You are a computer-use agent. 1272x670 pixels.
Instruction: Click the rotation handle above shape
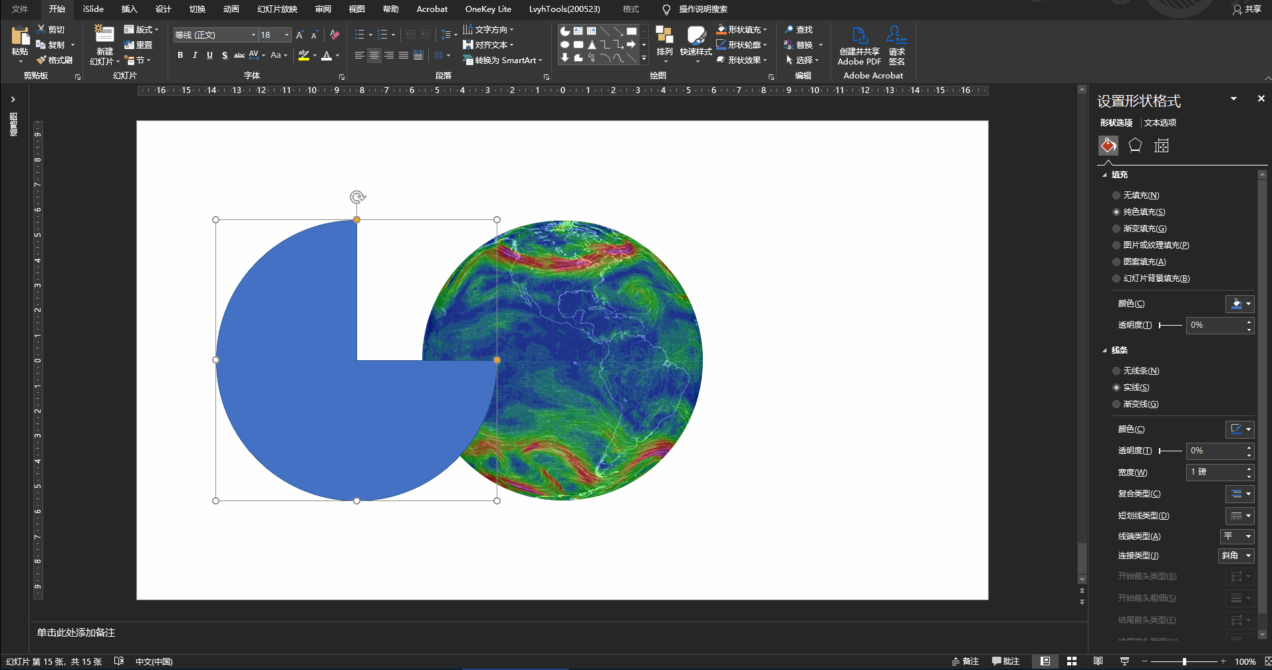point(357,197)
